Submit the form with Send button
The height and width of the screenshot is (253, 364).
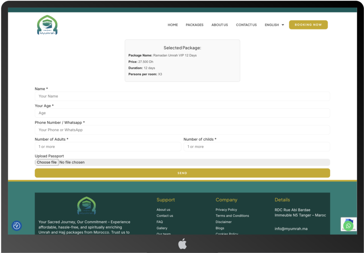(x=182, y=173)
